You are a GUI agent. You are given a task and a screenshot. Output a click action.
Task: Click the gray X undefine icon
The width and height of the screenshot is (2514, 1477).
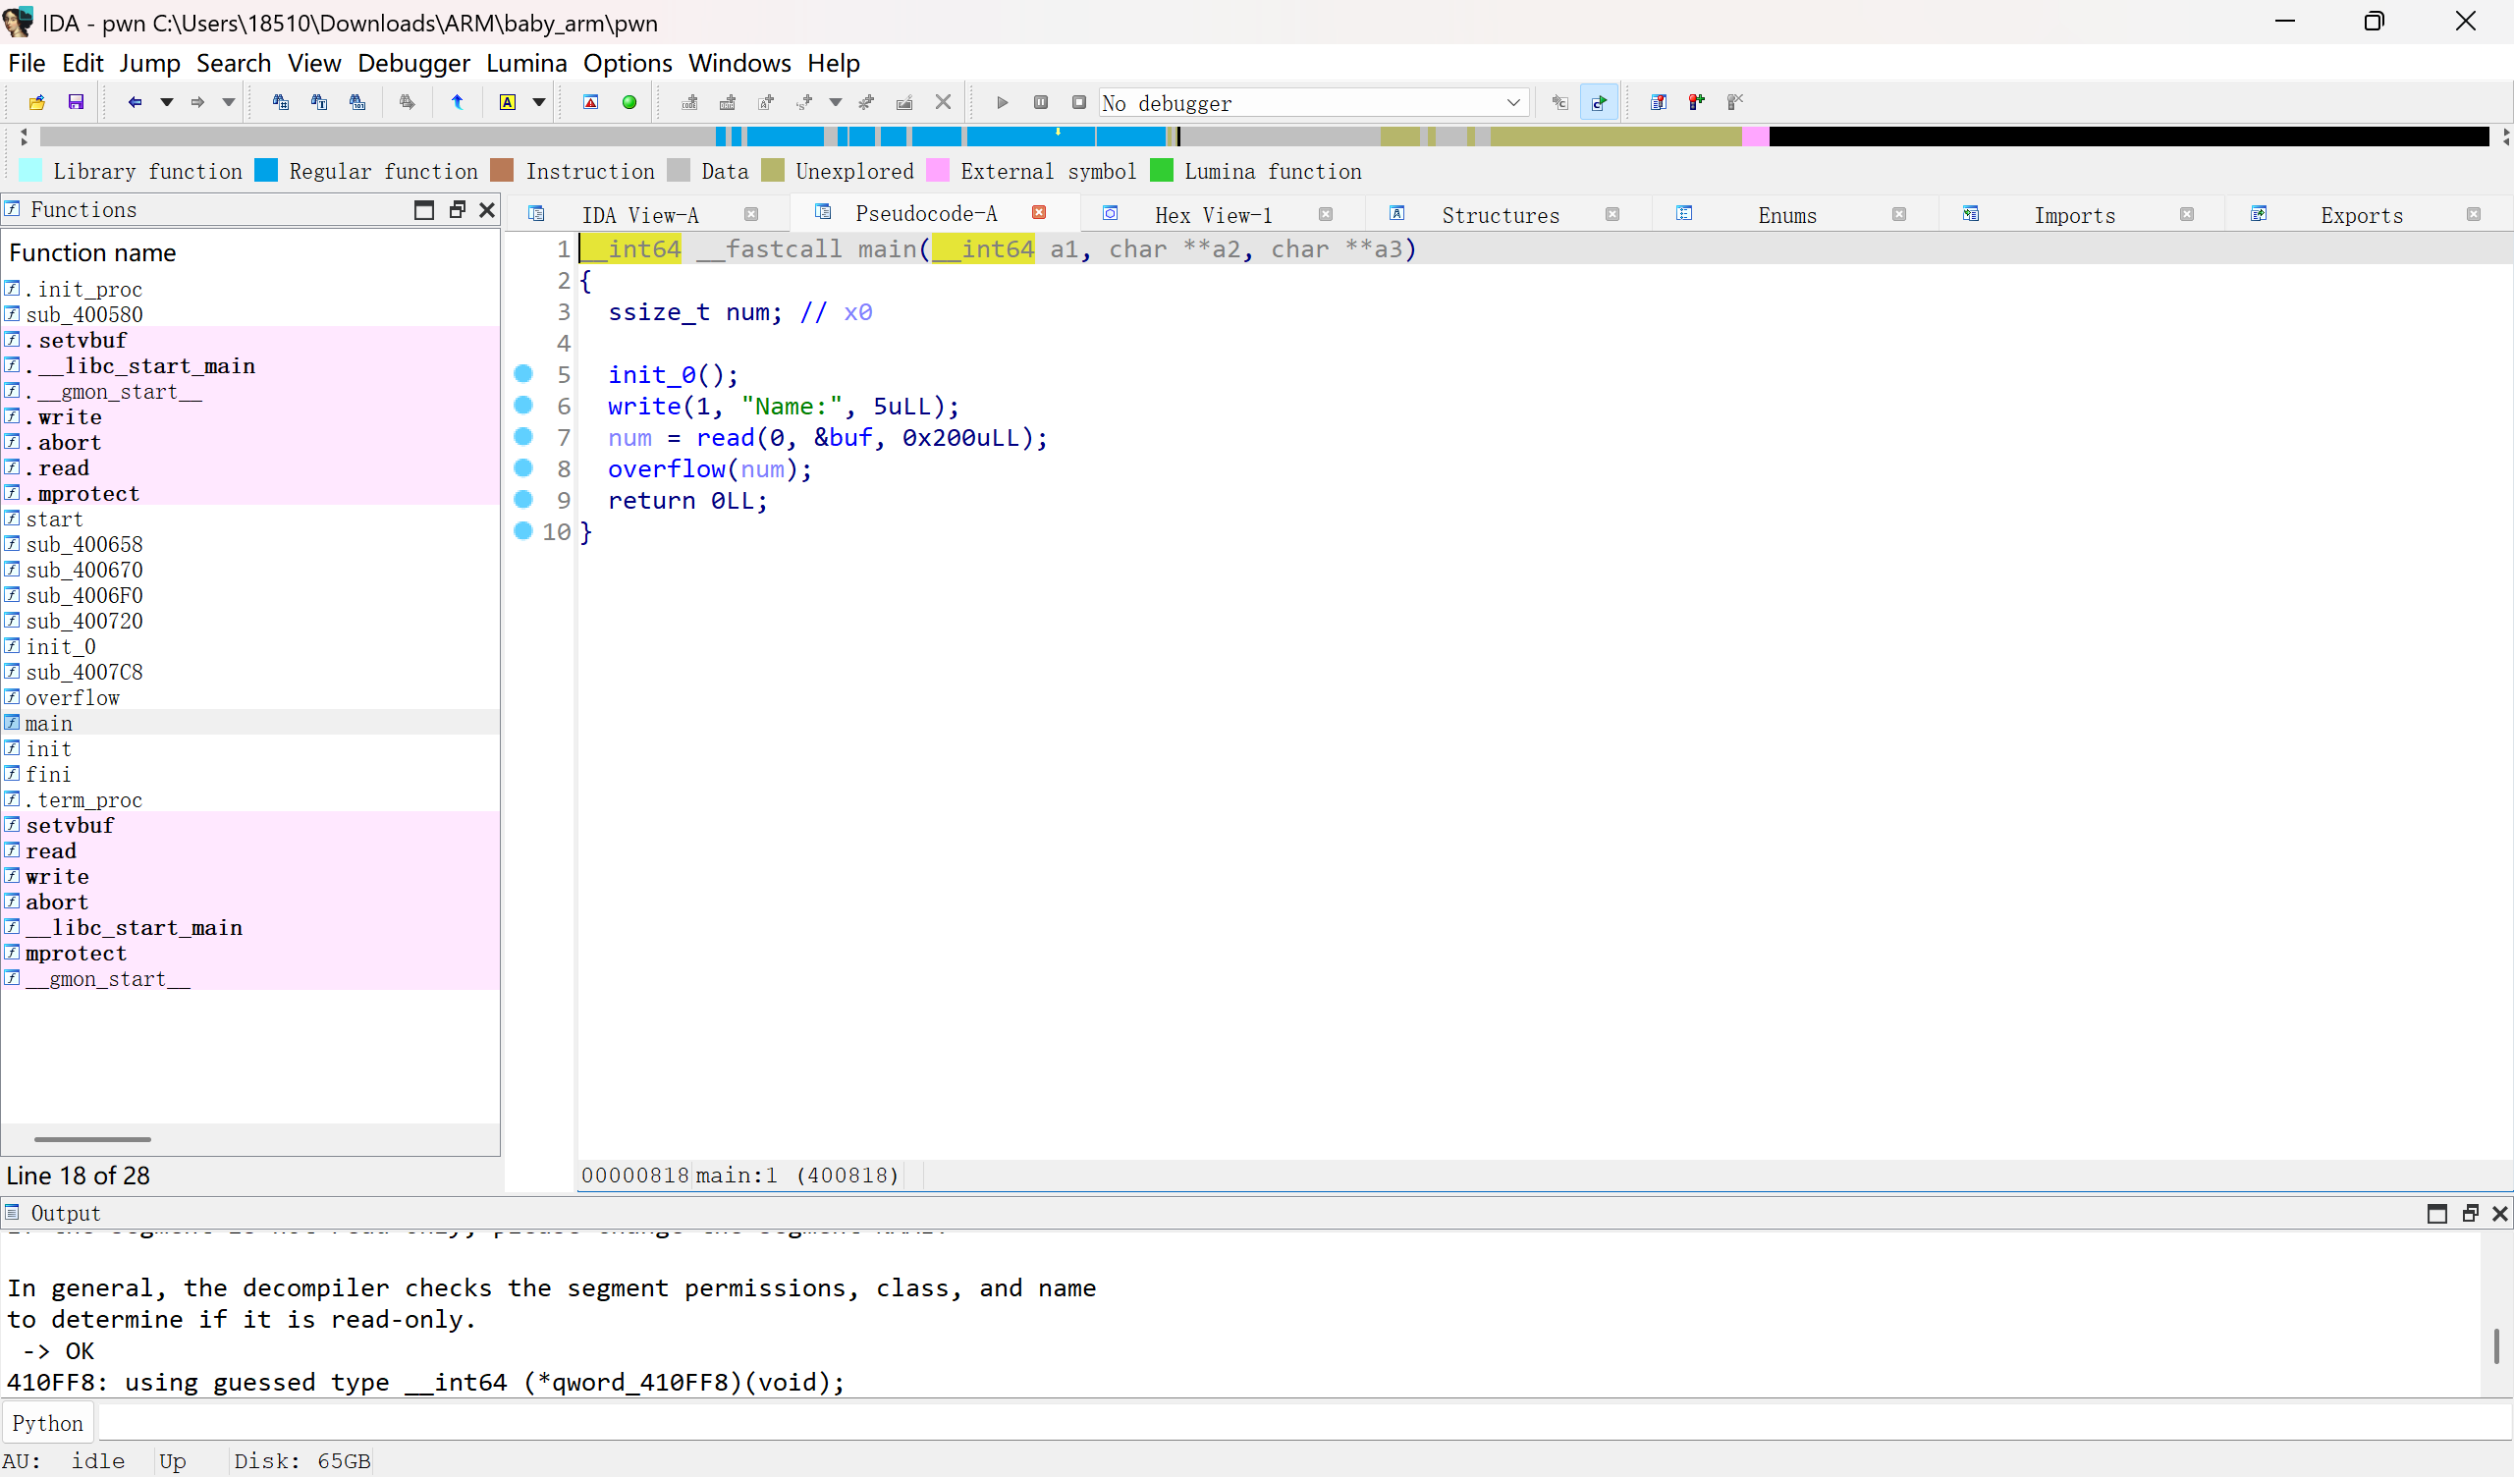tap(943, 102)
